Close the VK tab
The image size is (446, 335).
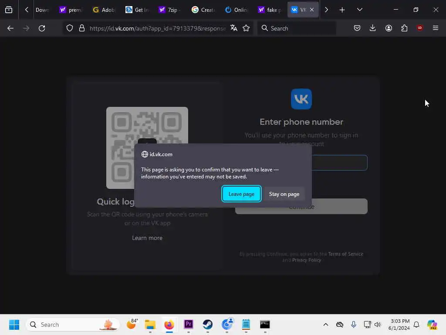[312, 10]
